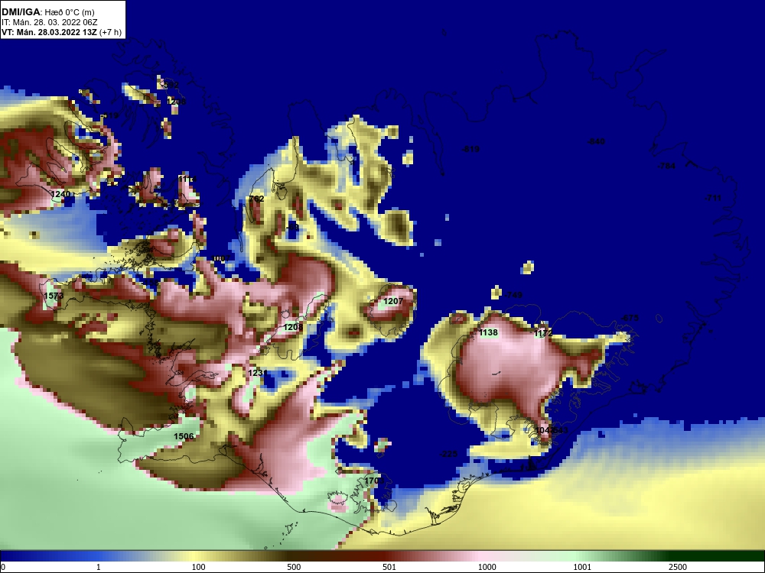Select the 1240 height label
765x573 pixels.
pos(60,194)
